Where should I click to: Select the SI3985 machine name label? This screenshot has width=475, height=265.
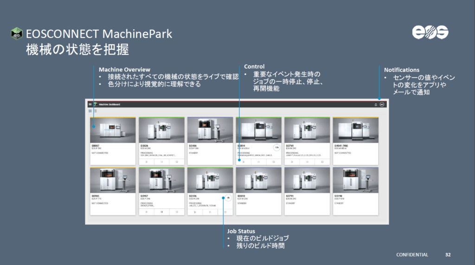coord(96,196)
